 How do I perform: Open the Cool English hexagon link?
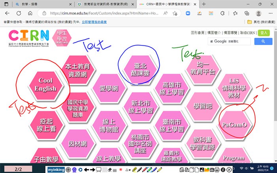[45, 85]
